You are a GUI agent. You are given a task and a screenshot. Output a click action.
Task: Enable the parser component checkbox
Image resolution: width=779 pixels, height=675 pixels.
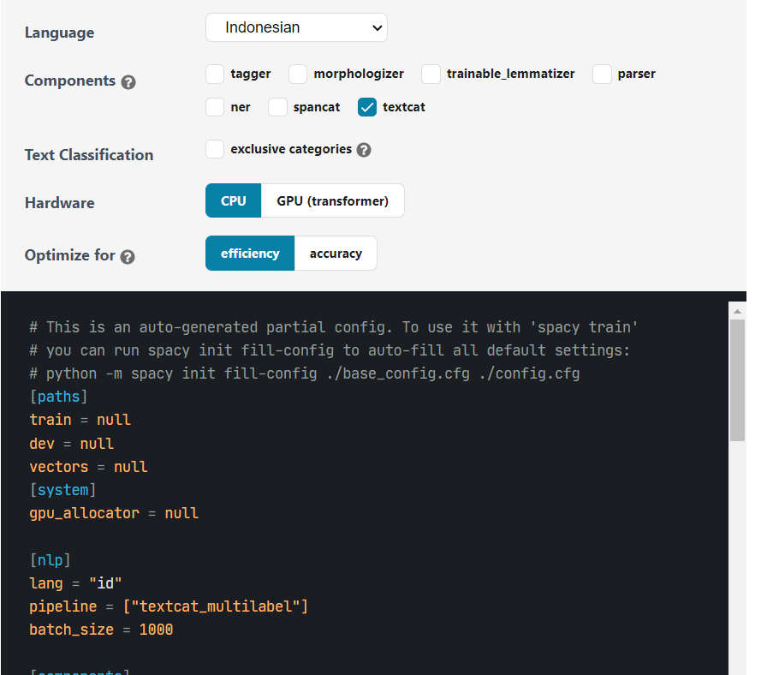click(x=602, y=74)
